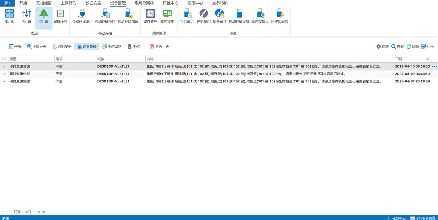
Task: Open 硬件资产 hardware assets
Action: (x=150, y=17)
